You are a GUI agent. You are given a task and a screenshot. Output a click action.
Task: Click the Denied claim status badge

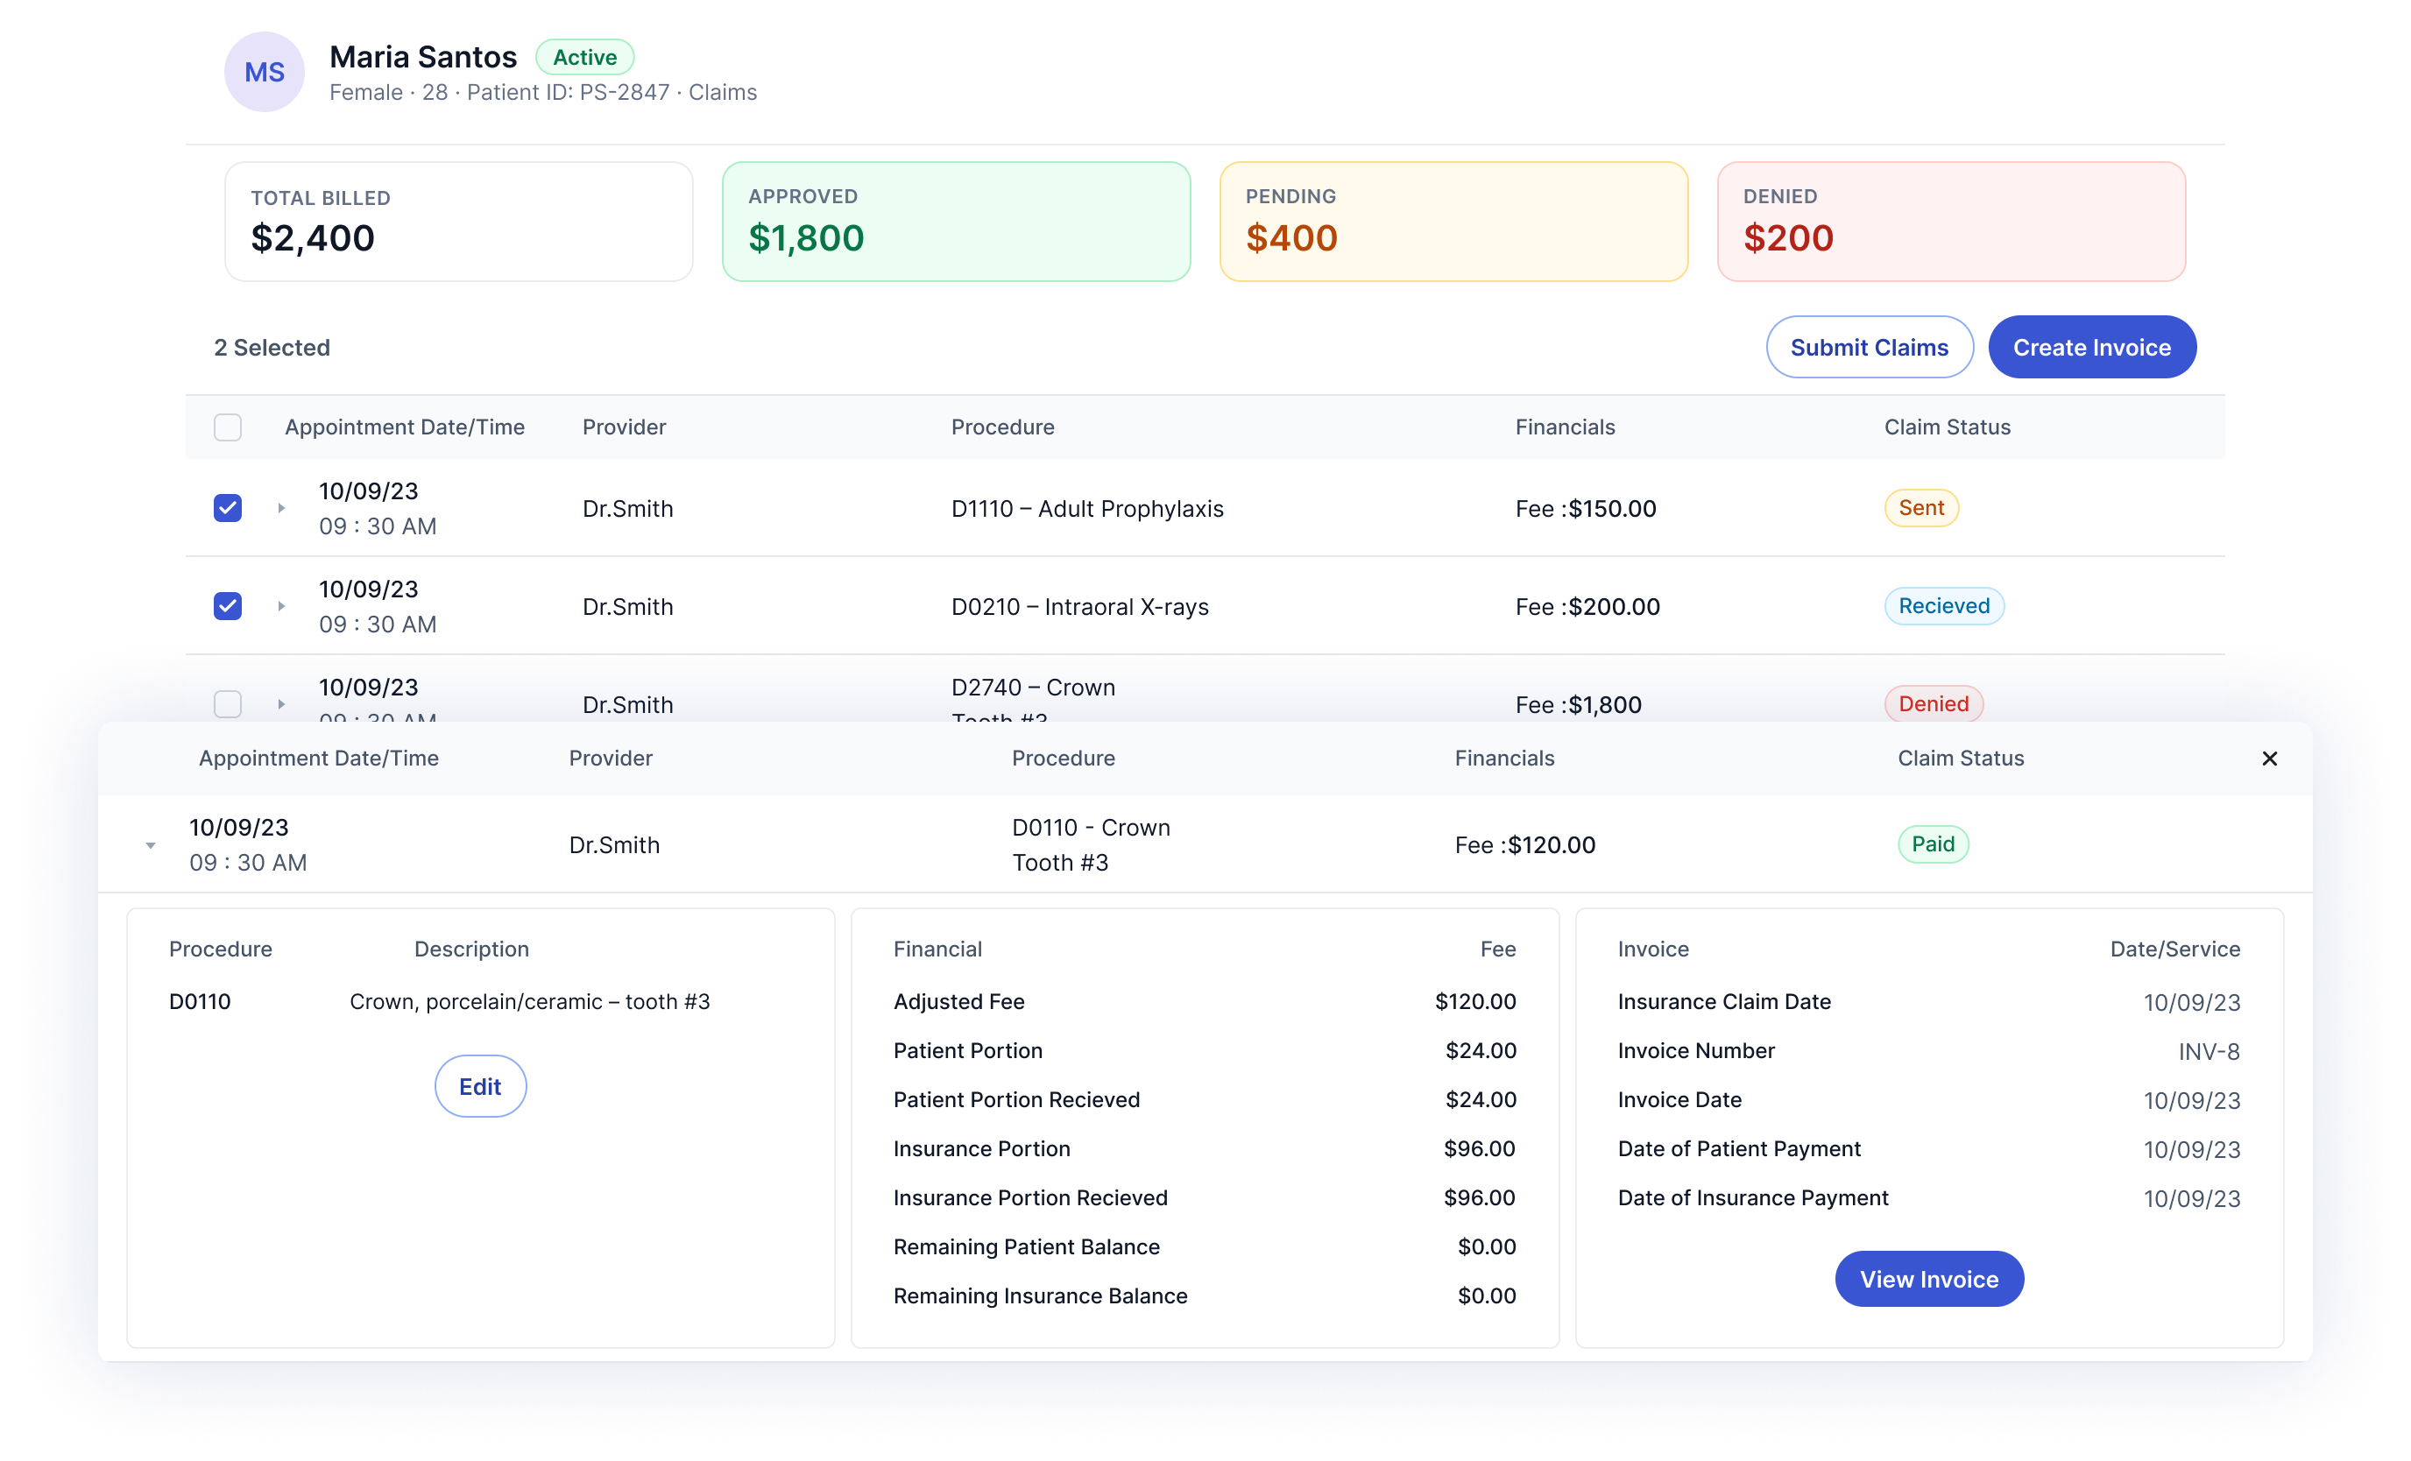[1934, 703]
